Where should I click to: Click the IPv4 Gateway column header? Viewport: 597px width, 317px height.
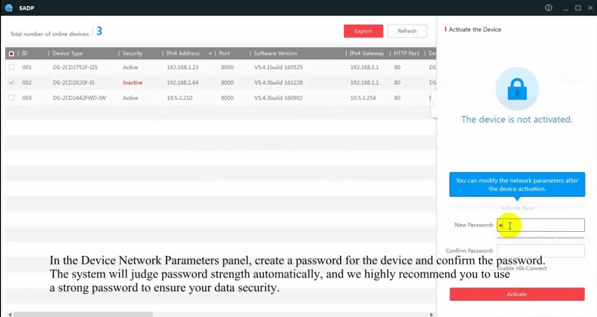tap(367, 53)
